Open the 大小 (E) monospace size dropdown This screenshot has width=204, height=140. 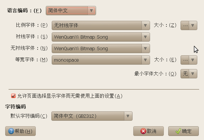(189, 60)
